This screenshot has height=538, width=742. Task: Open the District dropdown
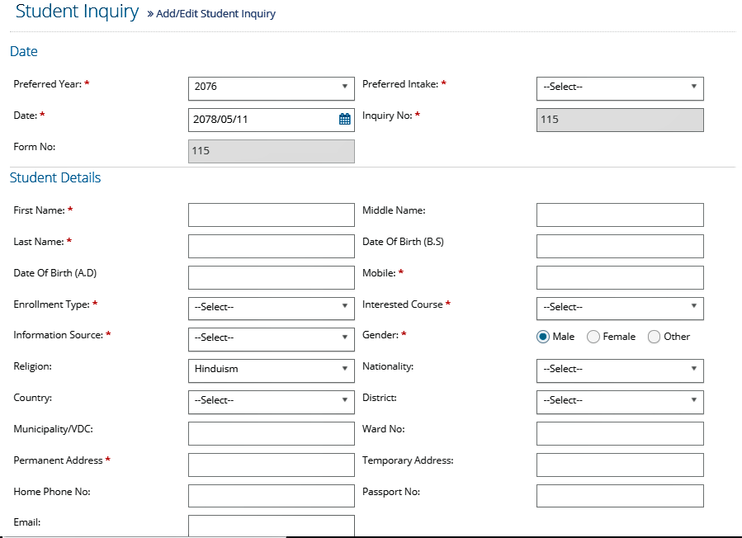click(620, 402)
